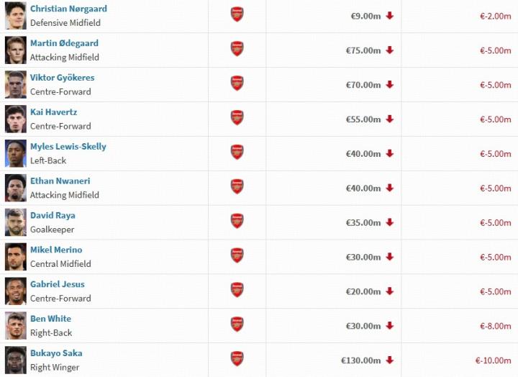The height and width of the screenshot is (377, 518).
Task: Open Mikel Merino player page
Action: 56,250
